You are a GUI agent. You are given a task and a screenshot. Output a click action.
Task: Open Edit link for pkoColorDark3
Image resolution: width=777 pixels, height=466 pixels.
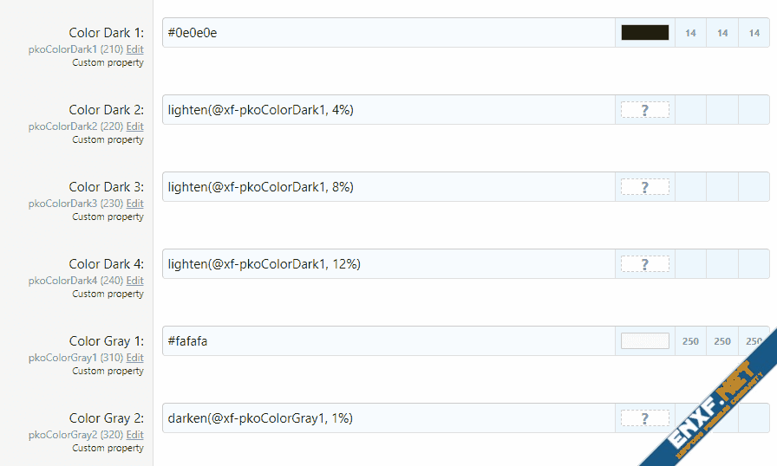(134, 204)
